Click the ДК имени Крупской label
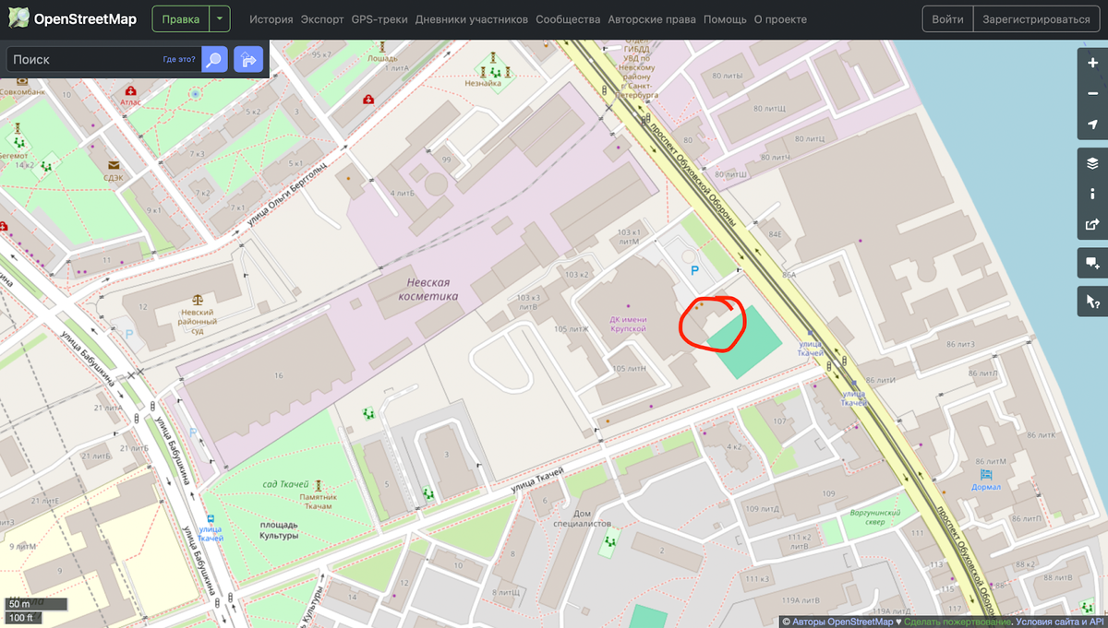This screenshot has width=1108, height=628. [x=627, y=324]
